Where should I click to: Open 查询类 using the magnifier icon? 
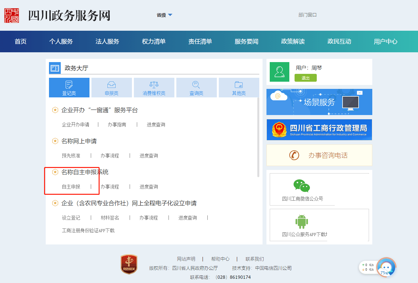[196, 85]
